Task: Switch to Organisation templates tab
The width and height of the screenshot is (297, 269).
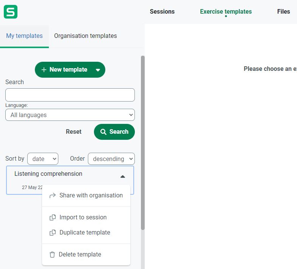Action: pyautogui.click(x=85, y=36)
